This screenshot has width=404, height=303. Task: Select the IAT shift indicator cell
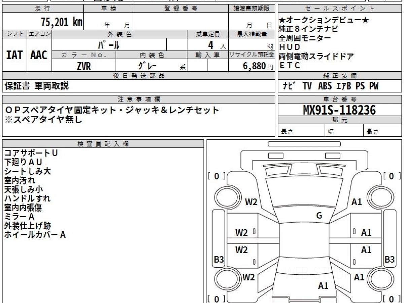coord(14,55)
